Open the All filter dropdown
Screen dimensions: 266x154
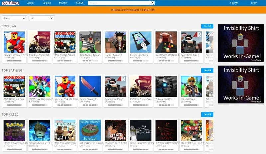pos(42,18)
